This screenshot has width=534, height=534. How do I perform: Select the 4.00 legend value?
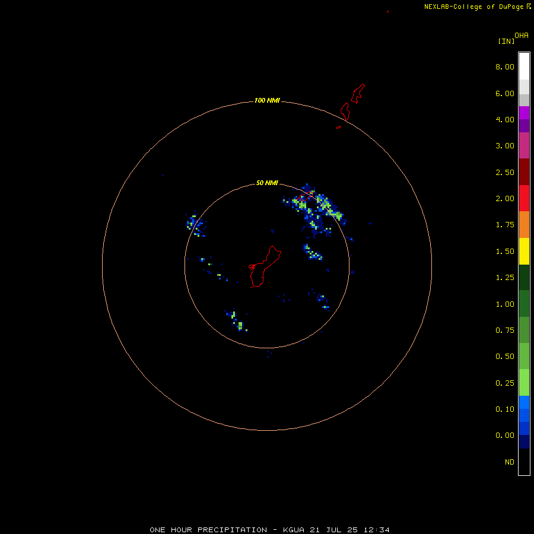click(x=505, y=119)
